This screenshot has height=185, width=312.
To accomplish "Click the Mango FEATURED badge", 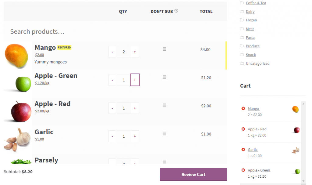I will (64, 47).
